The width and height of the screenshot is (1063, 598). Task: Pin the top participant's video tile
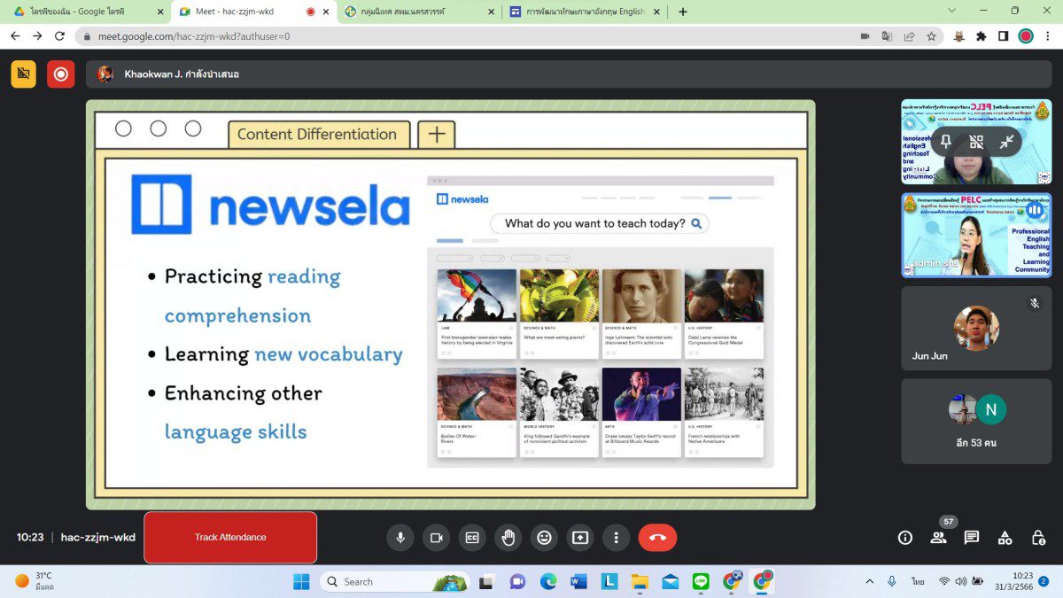946,142
